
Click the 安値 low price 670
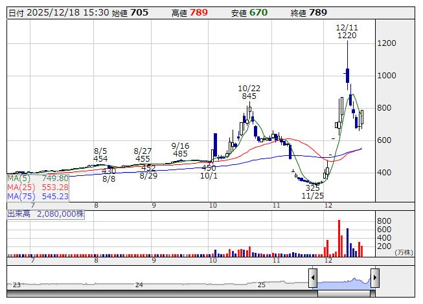click(x=258, y=12)
